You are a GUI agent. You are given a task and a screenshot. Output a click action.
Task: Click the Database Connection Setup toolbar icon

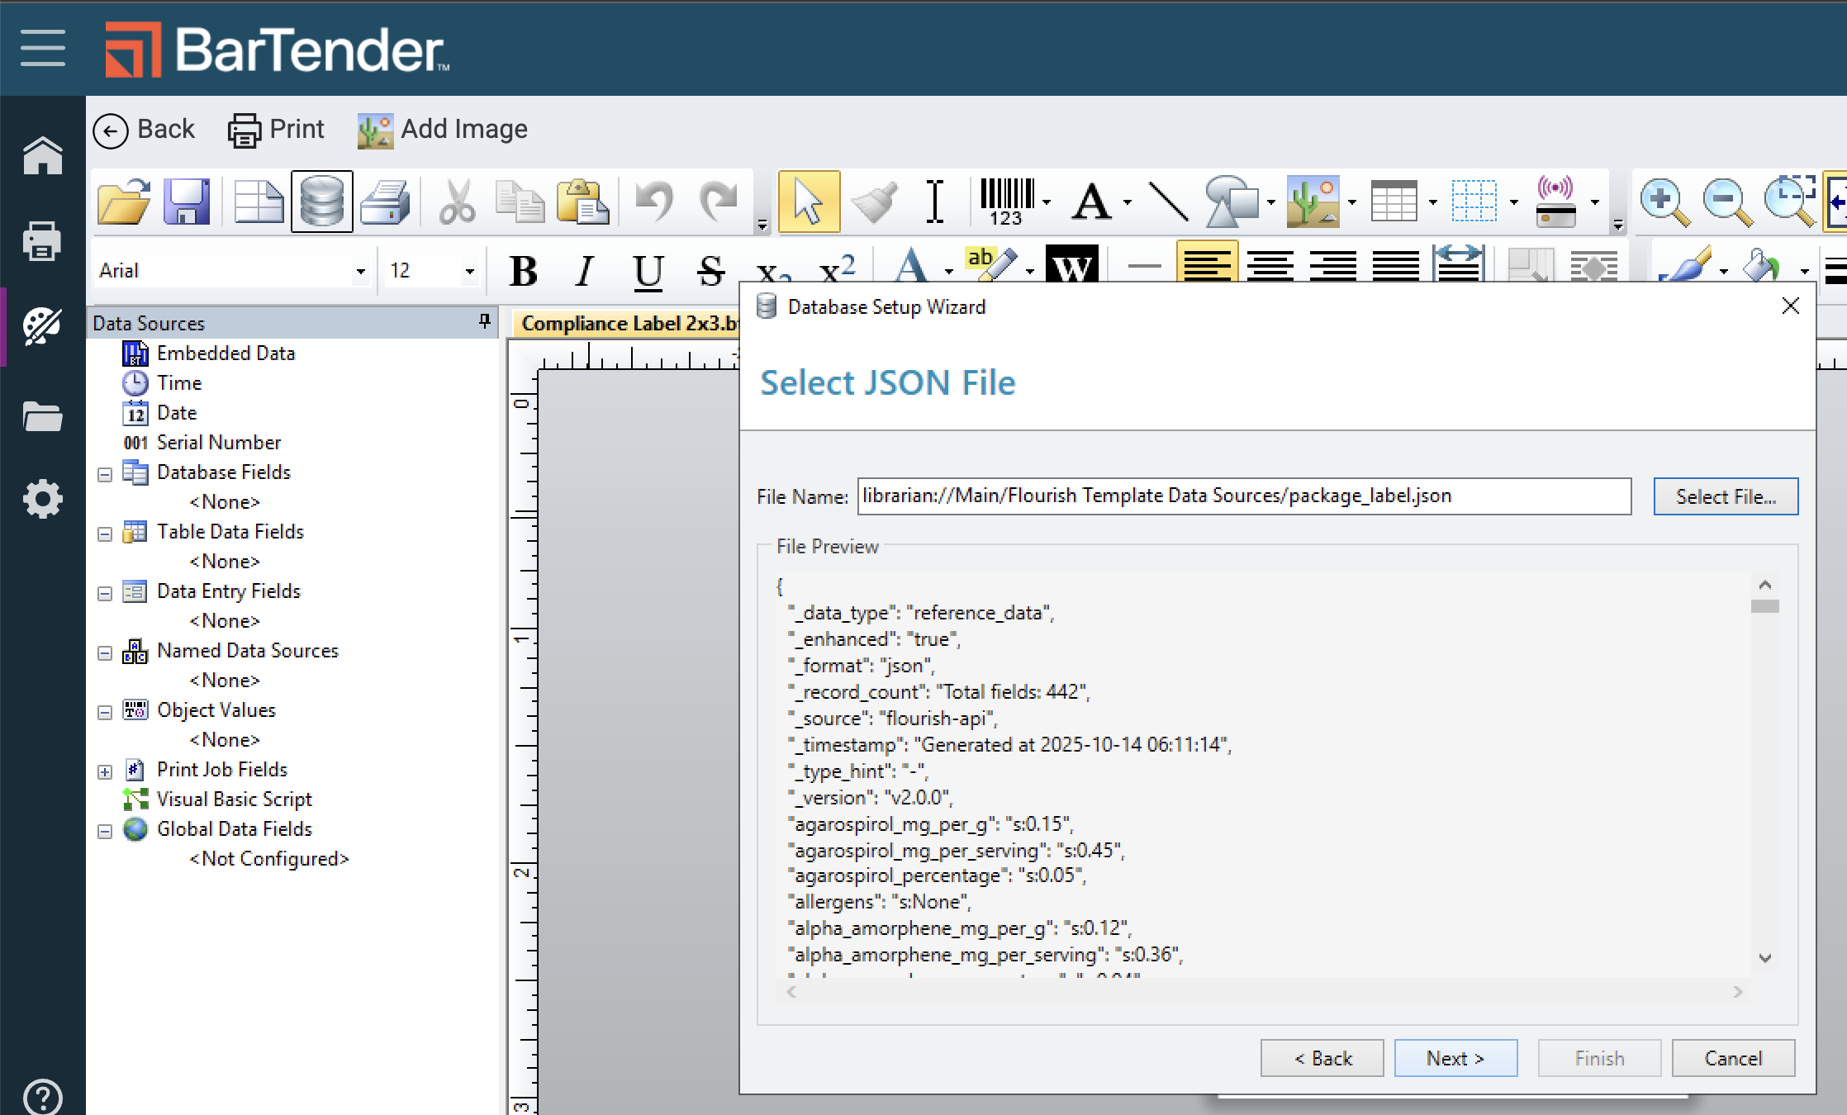pos(321,202)
